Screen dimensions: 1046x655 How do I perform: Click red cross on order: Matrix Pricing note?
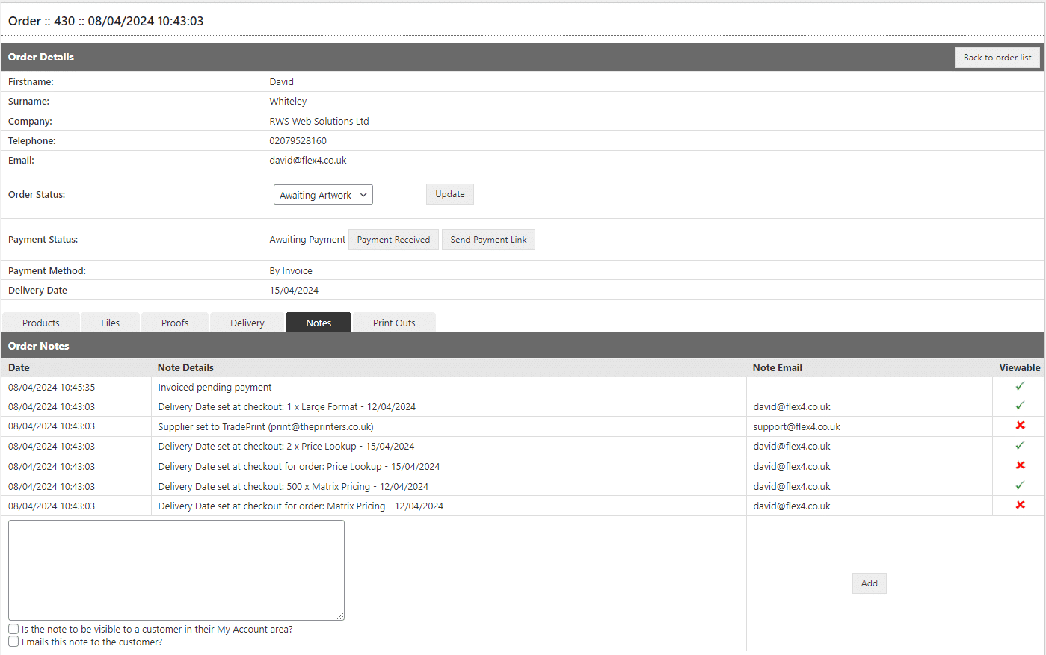[1020, 505]
